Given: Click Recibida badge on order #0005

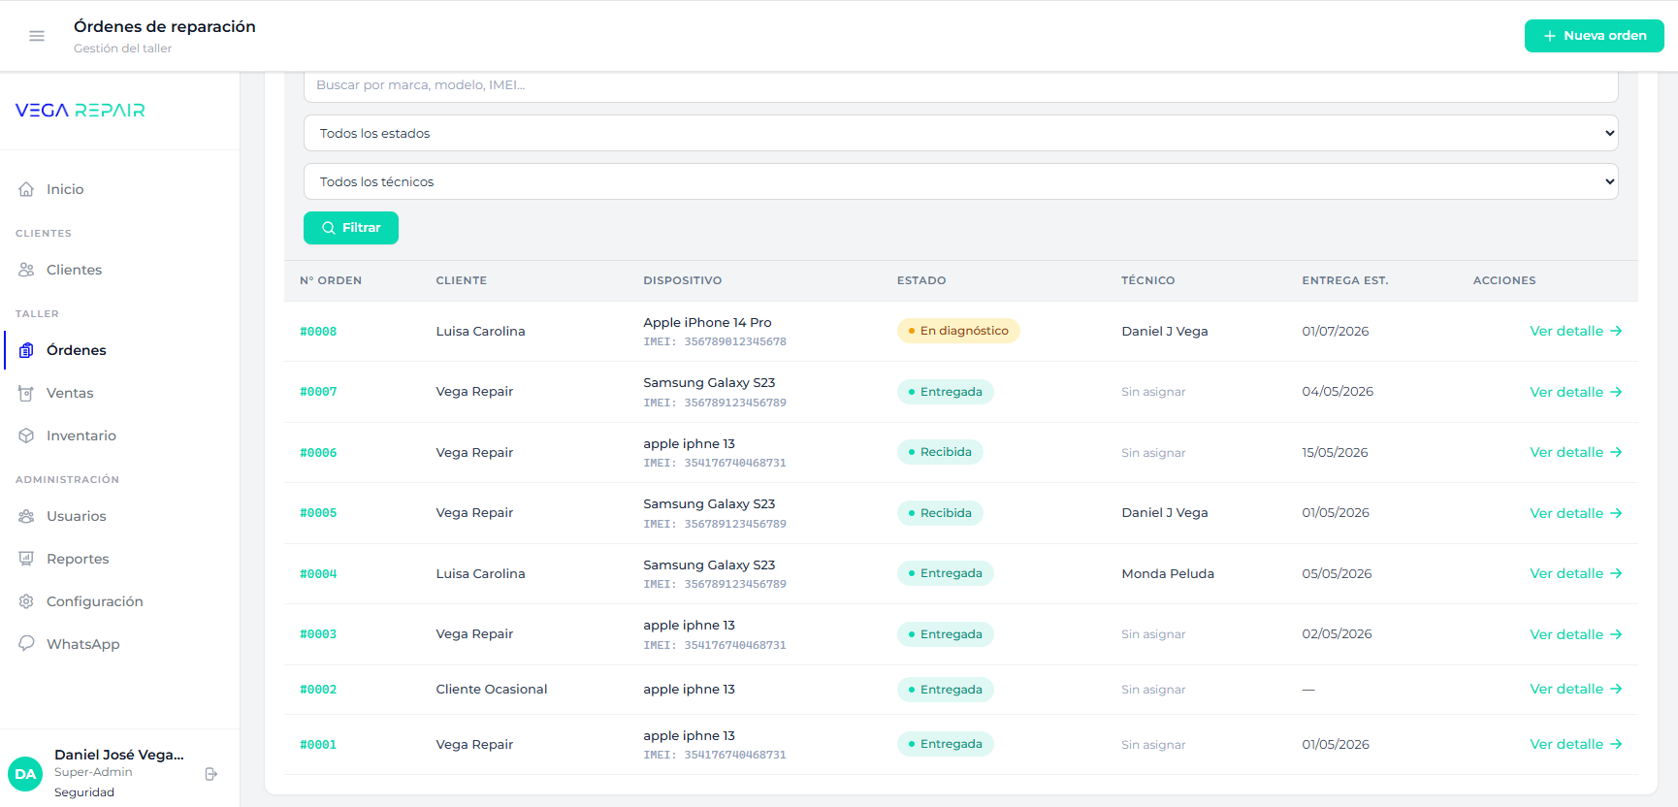Looking at the screenshot, I should coord(940,513).
